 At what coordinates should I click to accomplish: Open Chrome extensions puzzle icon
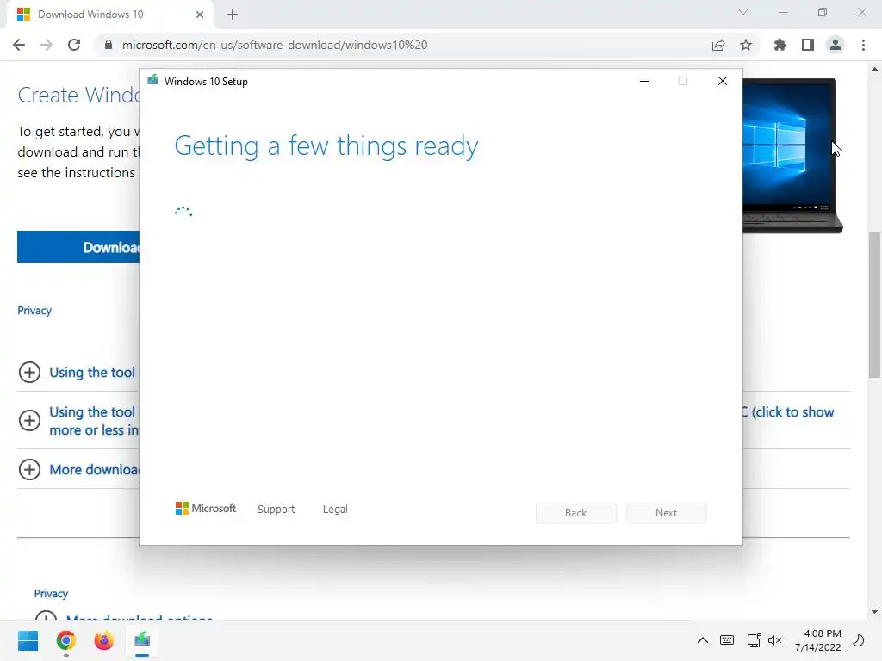click(780, 45)
